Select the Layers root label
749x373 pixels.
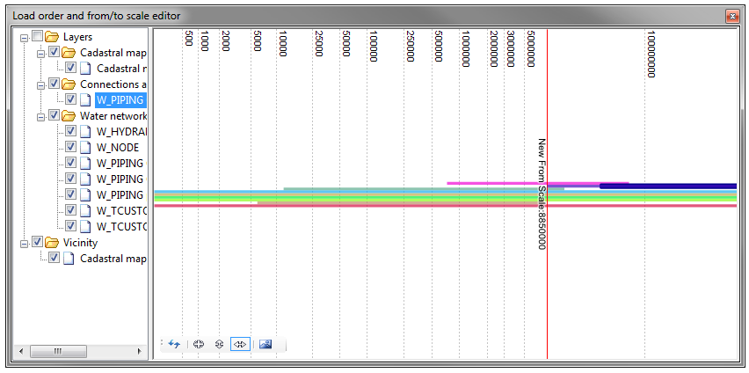78,37
